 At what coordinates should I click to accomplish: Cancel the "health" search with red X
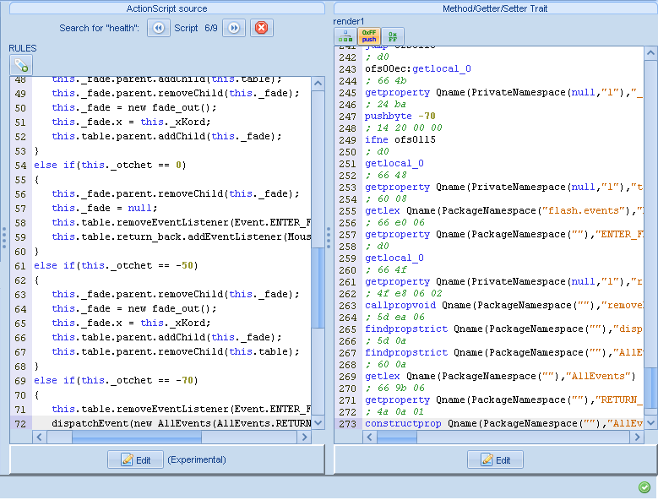[262, 28]
